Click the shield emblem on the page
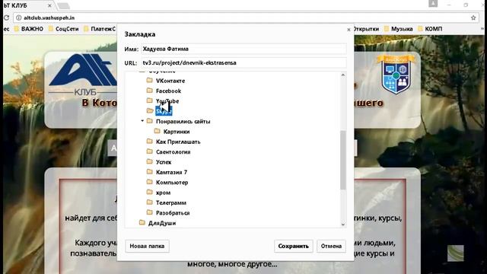The width and height of the screenshot is (487, 274). coord(396,75)
